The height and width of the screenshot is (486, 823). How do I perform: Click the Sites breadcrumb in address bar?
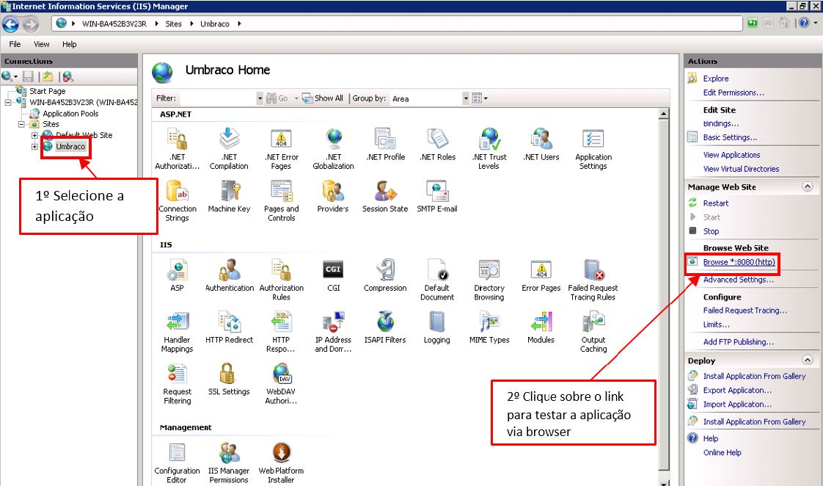[173, 23]
